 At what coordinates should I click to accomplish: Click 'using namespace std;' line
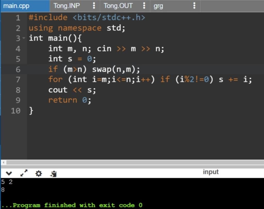(77, 28)
